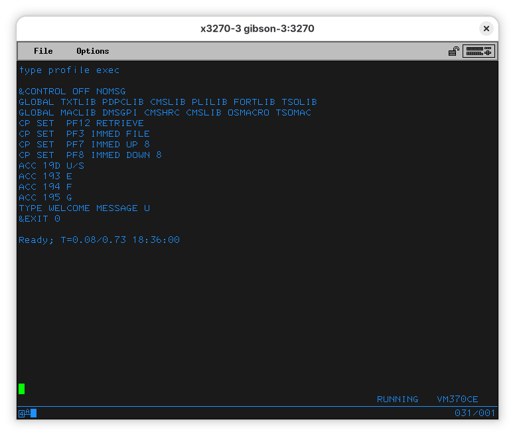Click the GLOBAL MACLIB line

(x=165, y=113)
